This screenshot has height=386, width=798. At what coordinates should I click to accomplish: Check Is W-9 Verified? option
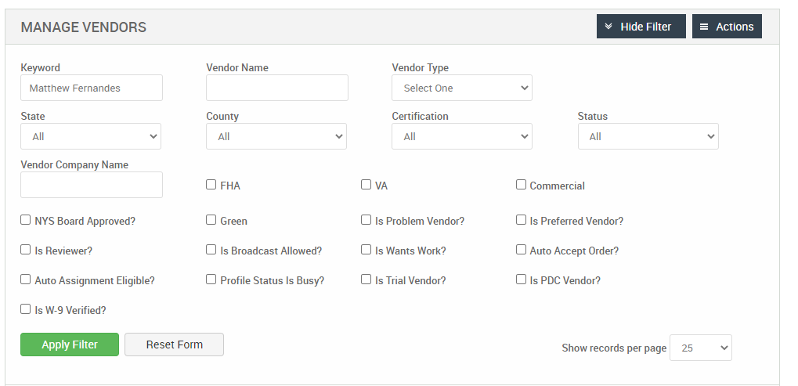pyautogui.click(x=25, y=309)
